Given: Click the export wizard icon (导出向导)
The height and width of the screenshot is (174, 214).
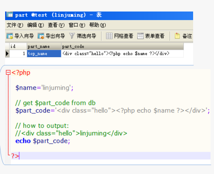Looking at the screenshot, I should pos(41,36).
